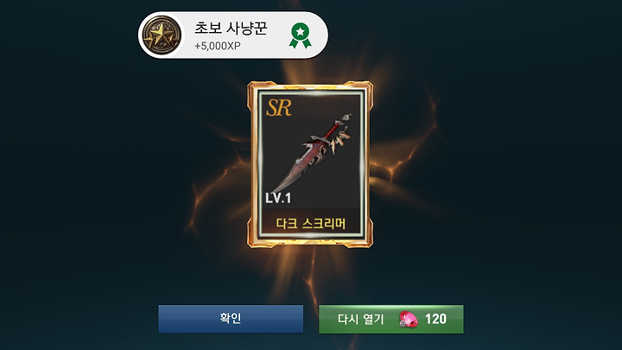Tap the red hilt of the sword

(334, 130)
